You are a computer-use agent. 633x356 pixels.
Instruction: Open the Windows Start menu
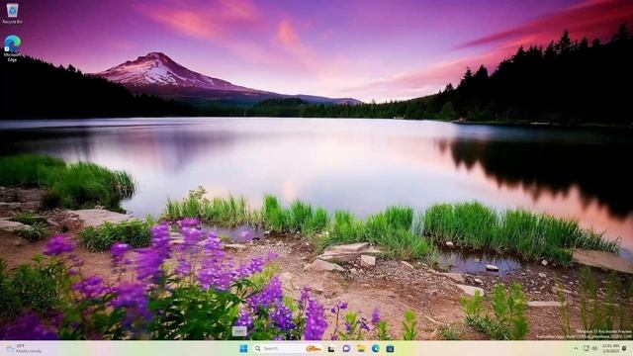click(x=243, y=348)
